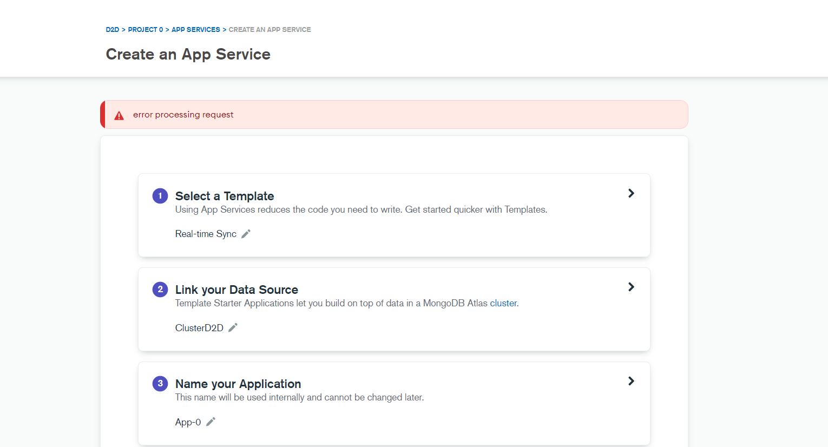The image size is (828, 447).
Task: Select the step 3 number badge
Action: tap(160, 384)
